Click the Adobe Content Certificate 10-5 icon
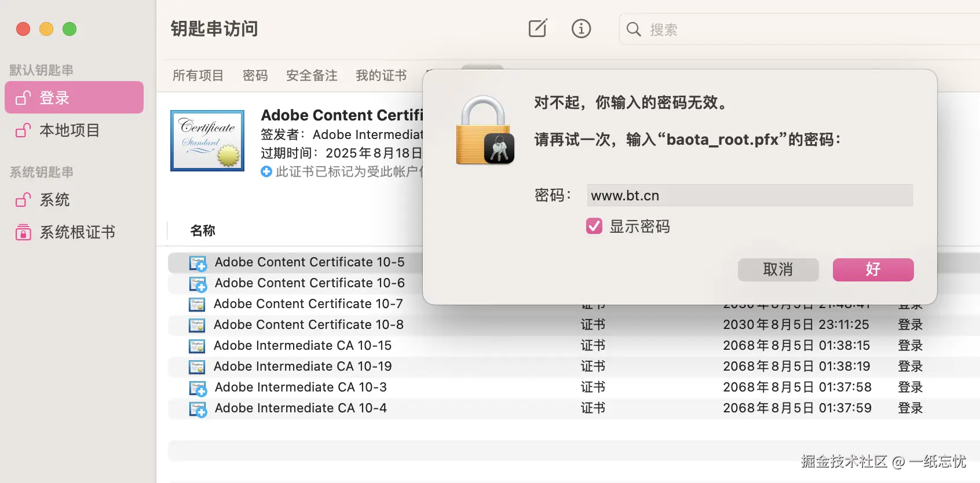Image resolution: width=980 pixels, height=483 pixels. click(198, 263)
